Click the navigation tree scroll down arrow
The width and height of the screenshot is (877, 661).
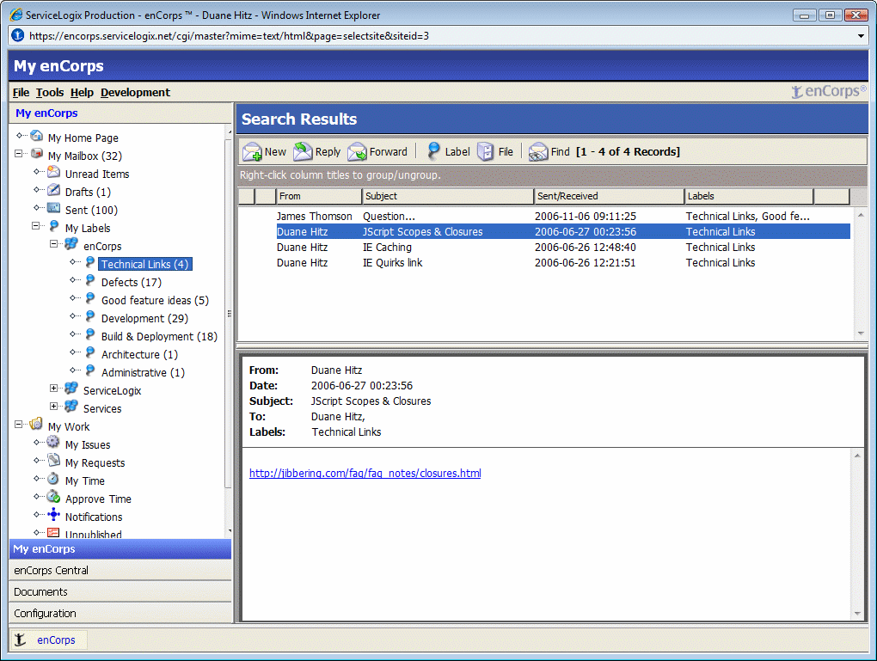pyautogui.click(x=230, y=530)
